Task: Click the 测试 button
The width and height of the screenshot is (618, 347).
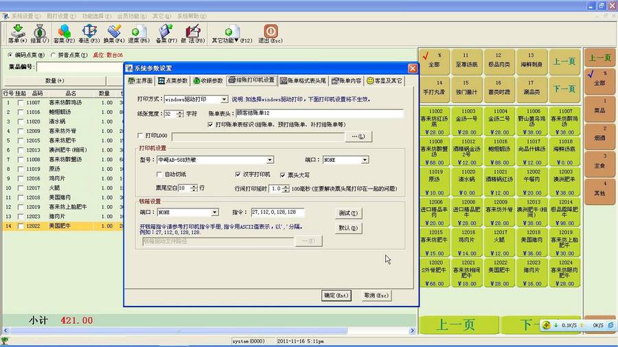Action: click(349, 213)
